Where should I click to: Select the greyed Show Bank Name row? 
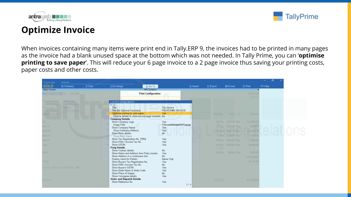point(151,136)
